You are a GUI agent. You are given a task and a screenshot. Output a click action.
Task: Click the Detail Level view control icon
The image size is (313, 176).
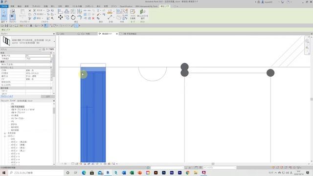coord(73,164)
